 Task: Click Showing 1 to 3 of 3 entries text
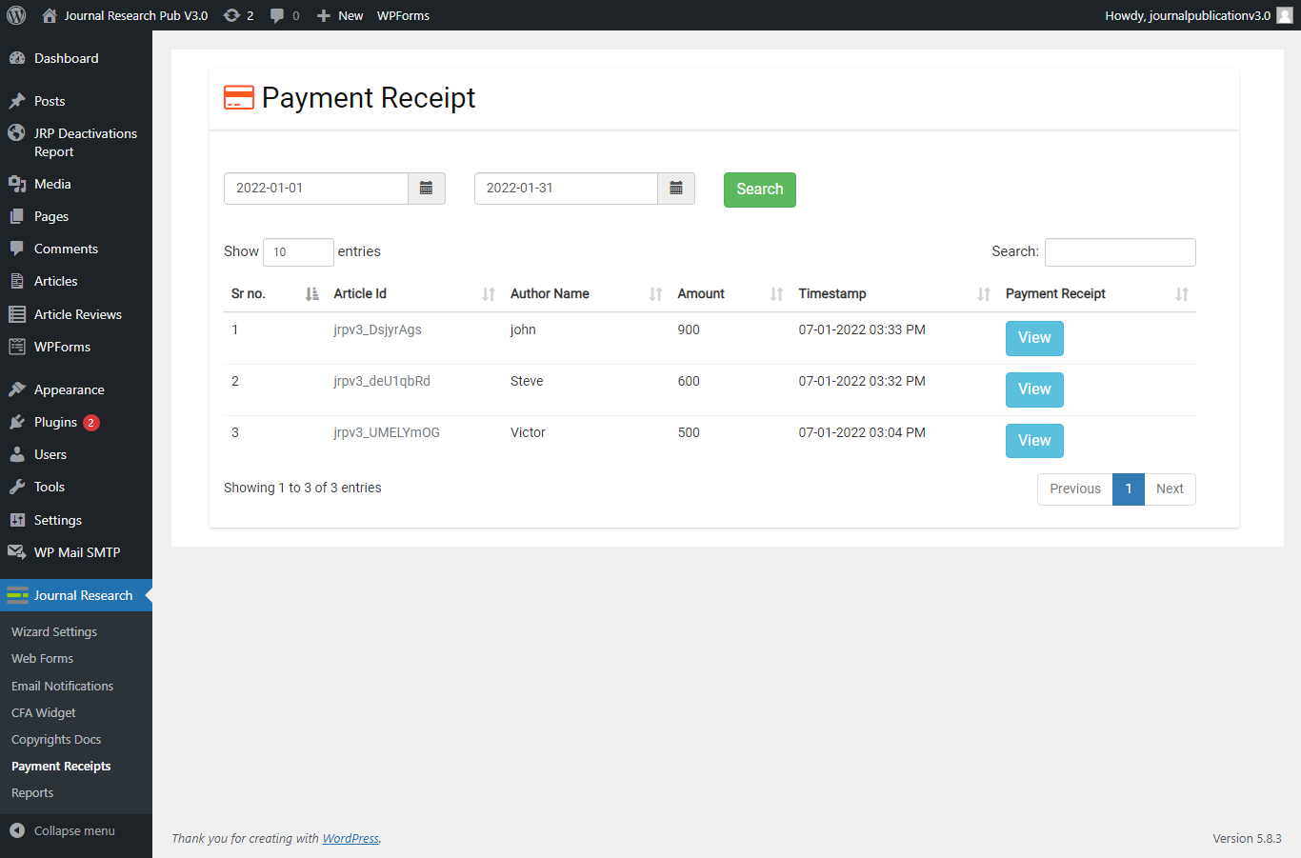click(x=303, y=488)
